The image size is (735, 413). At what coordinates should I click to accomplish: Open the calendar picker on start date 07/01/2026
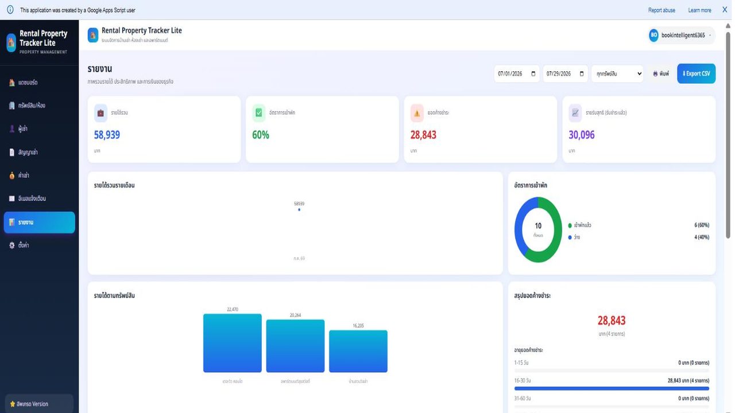(x=533, y=73)
